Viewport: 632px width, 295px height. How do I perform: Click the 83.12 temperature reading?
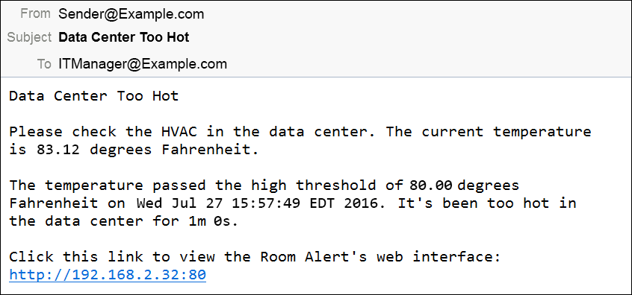point(58,150)
